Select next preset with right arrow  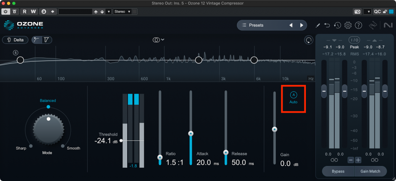(x=302, y=26)
